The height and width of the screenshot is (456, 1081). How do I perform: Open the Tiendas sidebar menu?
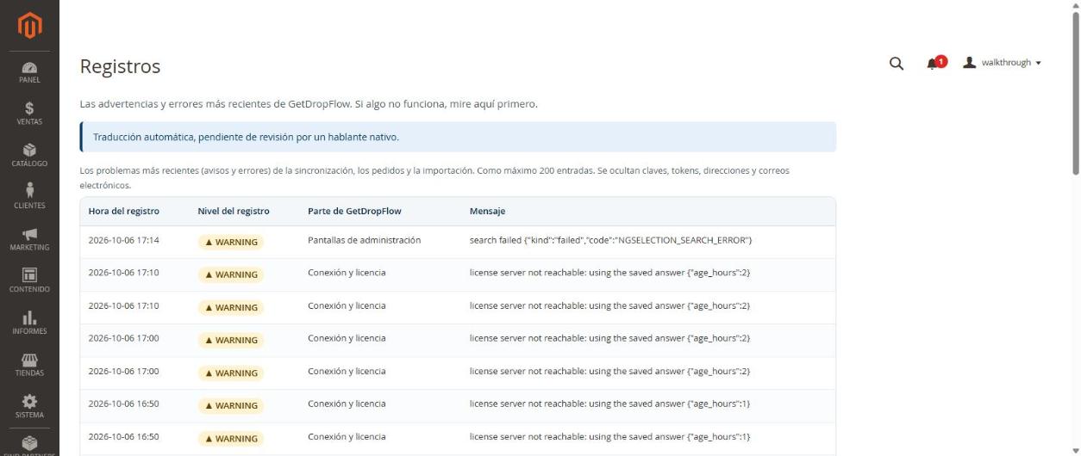tap(29, 366)
